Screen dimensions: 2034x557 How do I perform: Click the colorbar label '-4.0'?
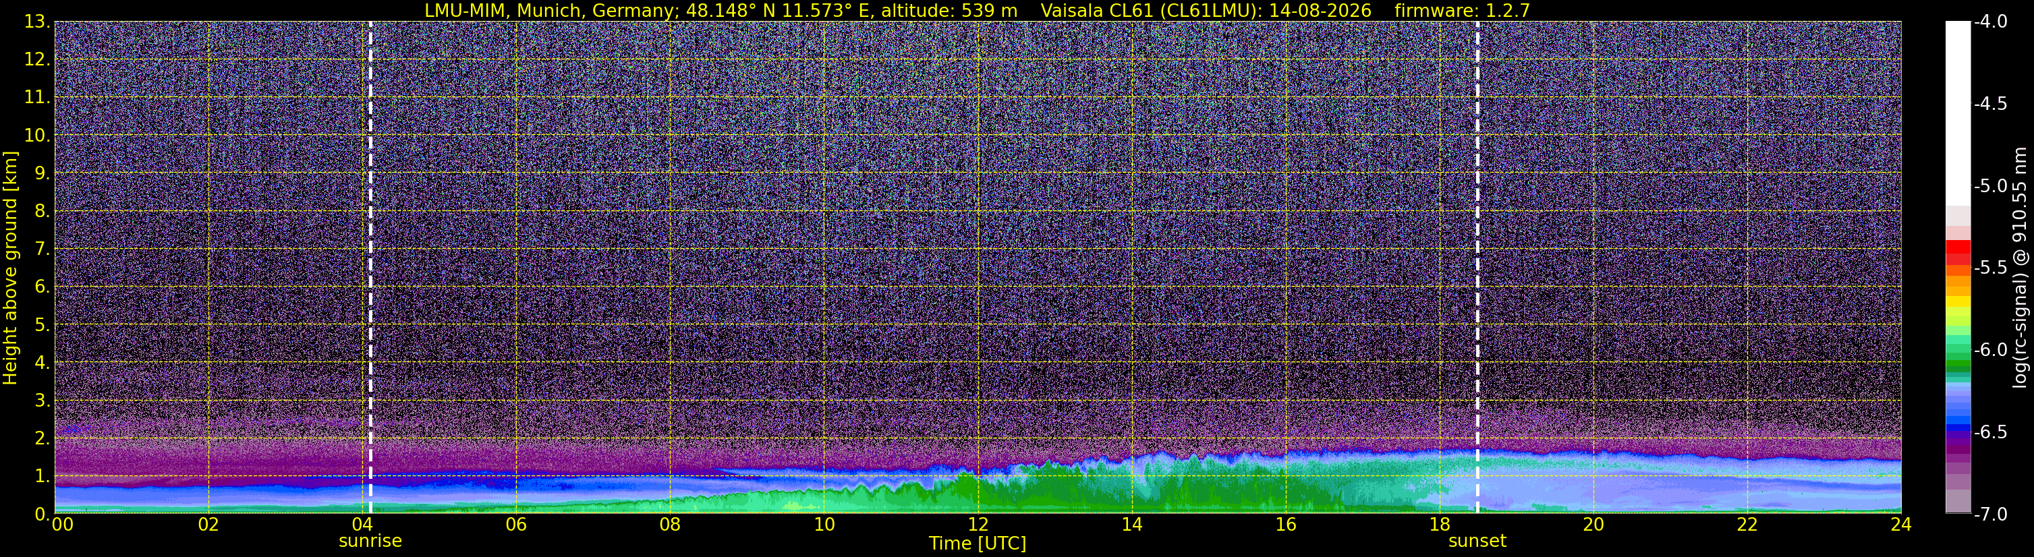coord(1989,22)
